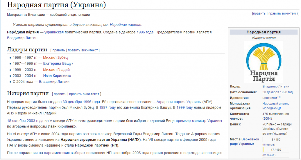Click top-right 'править вики-текст' link

[283, 13]
